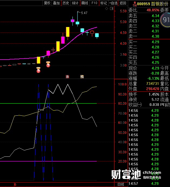Screen dimensions: 170x187
Task: Open the 统计 statistics tool
Action: [x=75, y=3]
